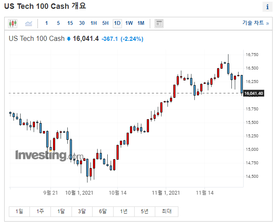
Task: Select the 5H interval
Action: 106,23
